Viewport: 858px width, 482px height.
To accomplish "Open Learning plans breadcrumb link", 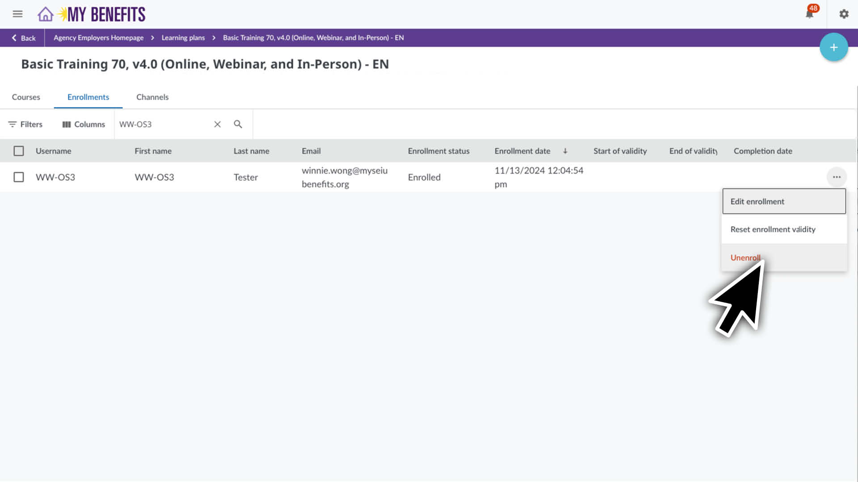I will (183, 38).
